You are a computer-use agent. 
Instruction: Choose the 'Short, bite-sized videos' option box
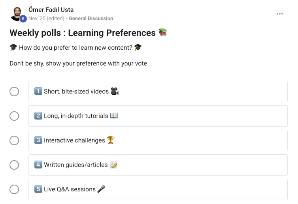tap(158, 92)
